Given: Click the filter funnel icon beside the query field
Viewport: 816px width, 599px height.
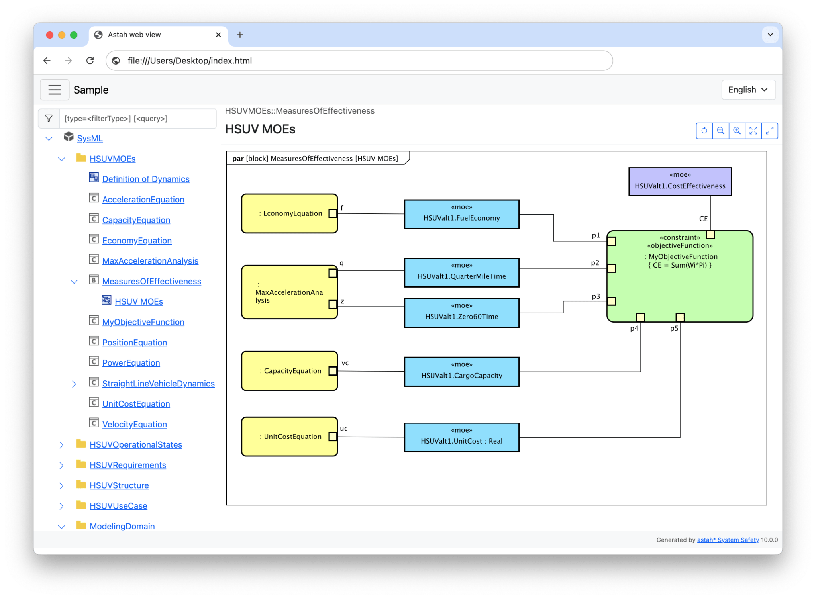Looking at the screenshot, I should point(49,118).
